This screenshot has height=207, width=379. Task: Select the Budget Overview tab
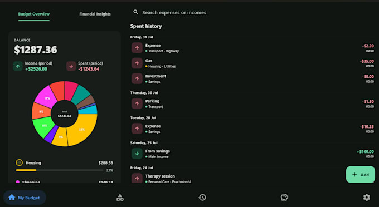click(34, 14)
